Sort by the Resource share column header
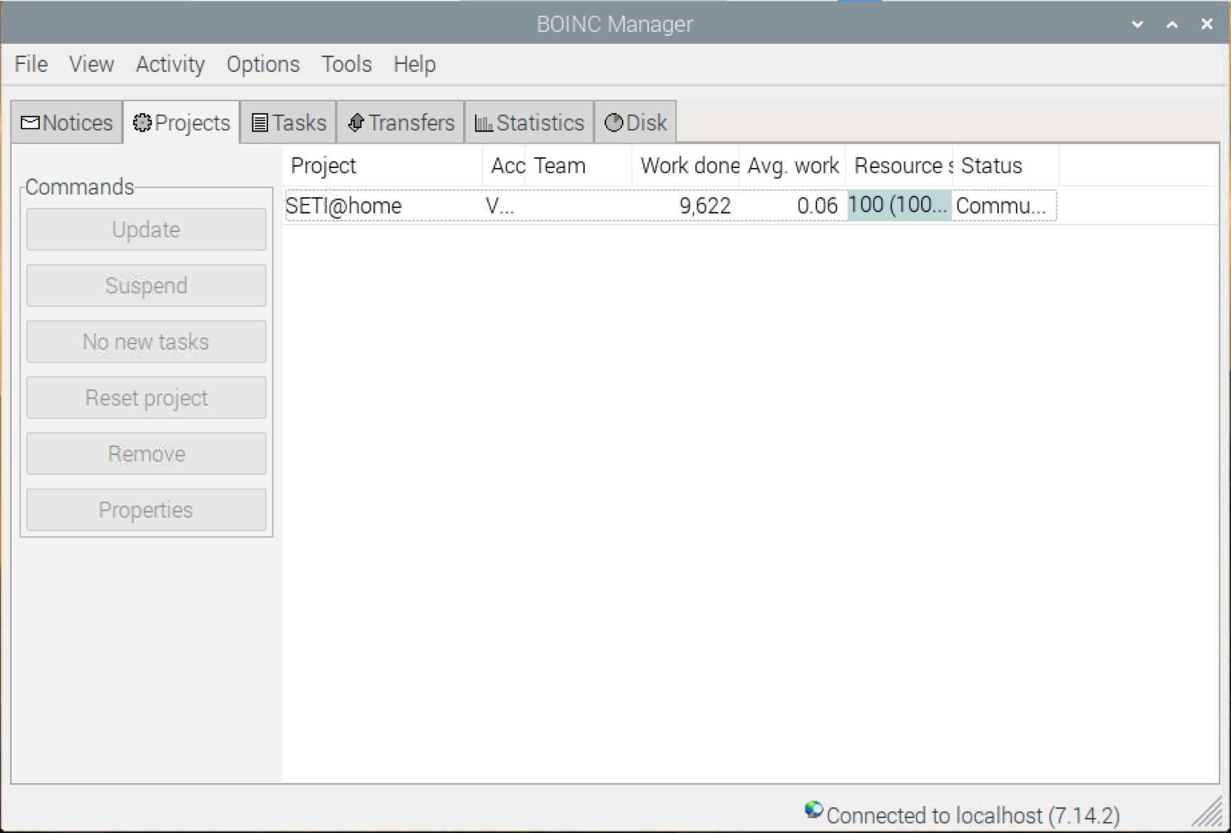Viewport: 1231px width, 833px height. (x=899, y=166)
